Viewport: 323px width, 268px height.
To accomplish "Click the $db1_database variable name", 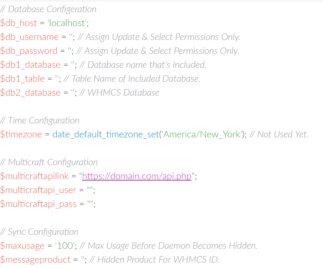I will 30,65.
